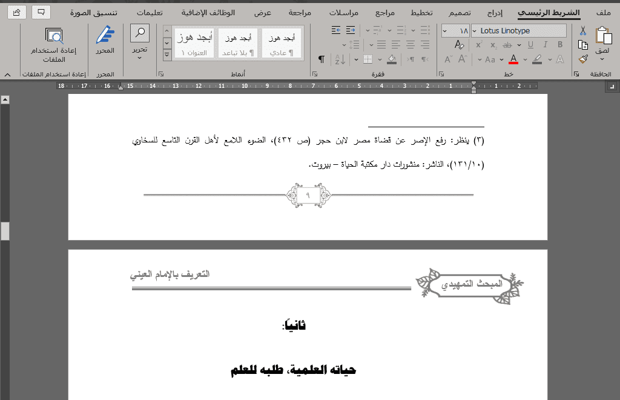Click the text effects outlined A icon
The height and width of the screenshot is (400, 620).
pos(560,59)
